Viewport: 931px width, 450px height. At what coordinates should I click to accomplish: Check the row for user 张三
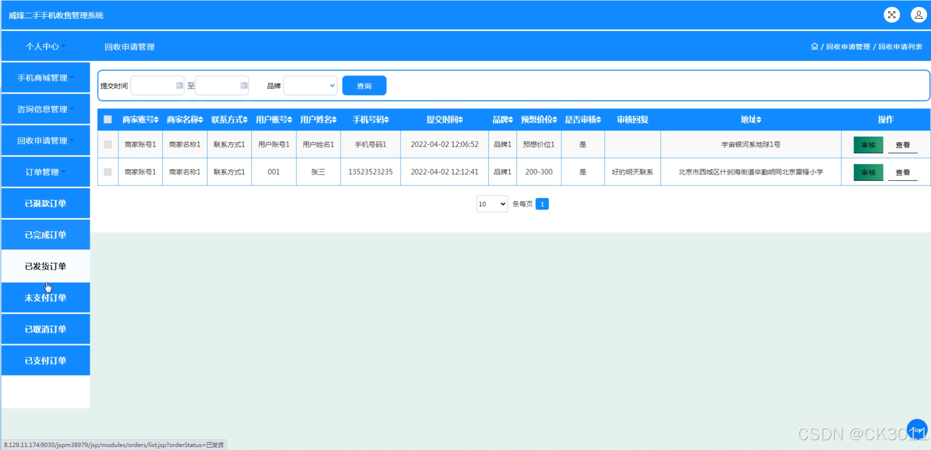(x=108, y=172)
